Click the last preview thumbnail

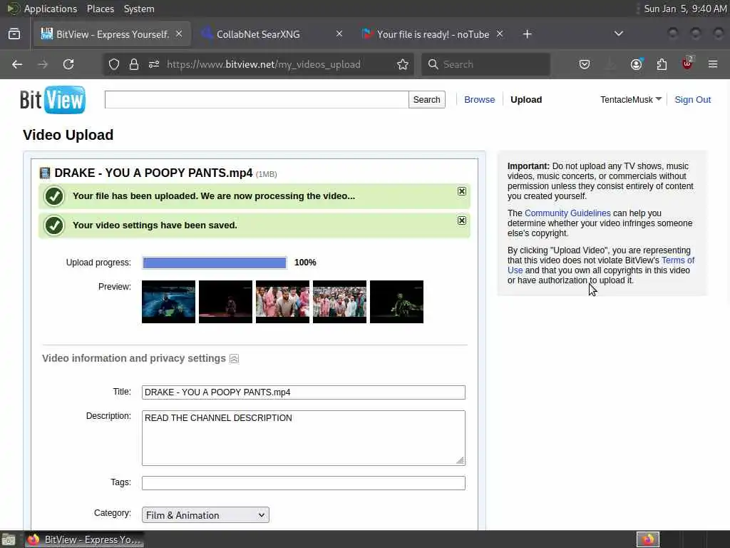pos(396,302)
